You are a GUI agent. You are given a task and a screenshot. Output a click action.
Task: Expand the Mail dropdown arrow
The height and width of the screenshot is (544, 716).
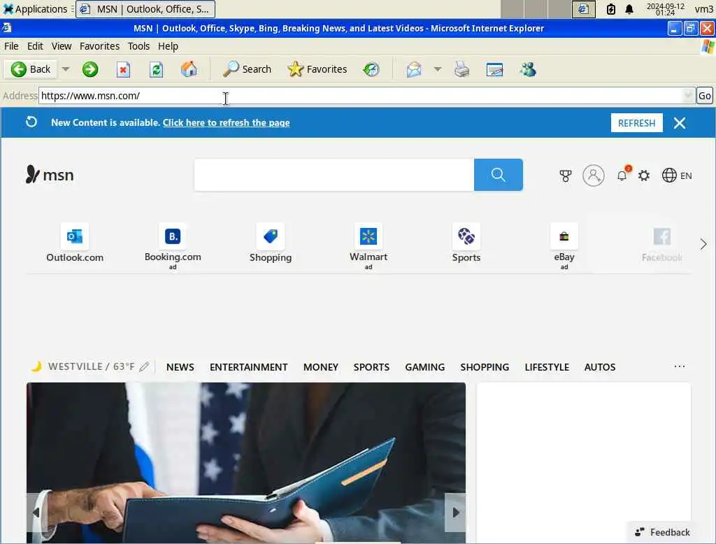[x=438, y=69]
